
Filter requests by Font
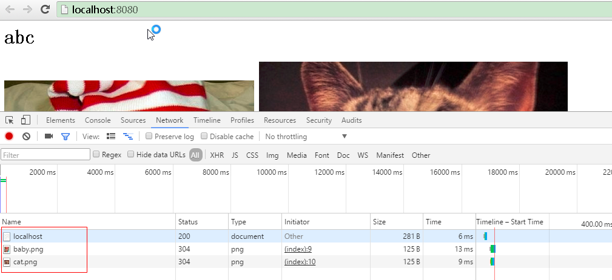tap(322, 155)
